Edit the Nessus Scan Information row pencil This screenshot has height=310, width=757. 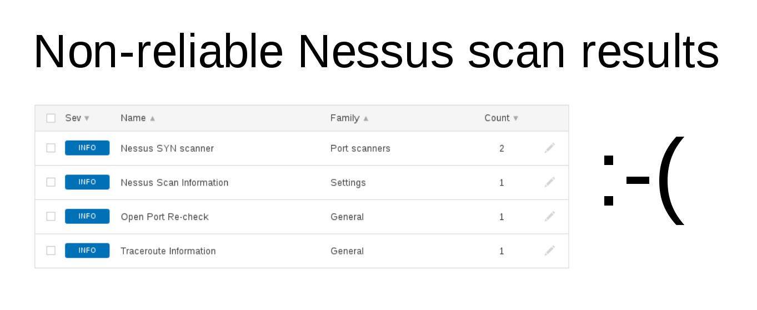[x=549, y=182]
